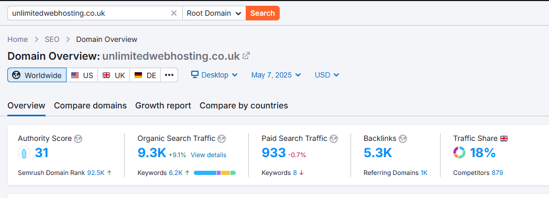The height and width of the screenshot is (198, 549).
Task: Go to Home in the breadcrumb
Action: [17, 39]
